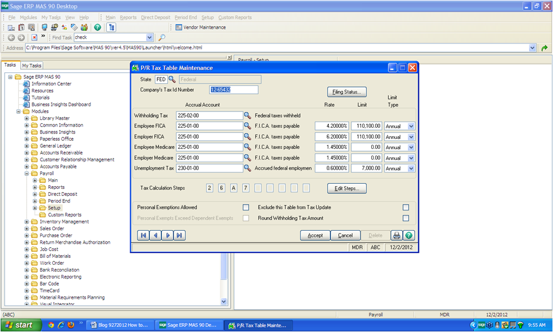Open the Withholding Tax account lookup
Viewport: 553px width, 332px height.
[247, 115]
